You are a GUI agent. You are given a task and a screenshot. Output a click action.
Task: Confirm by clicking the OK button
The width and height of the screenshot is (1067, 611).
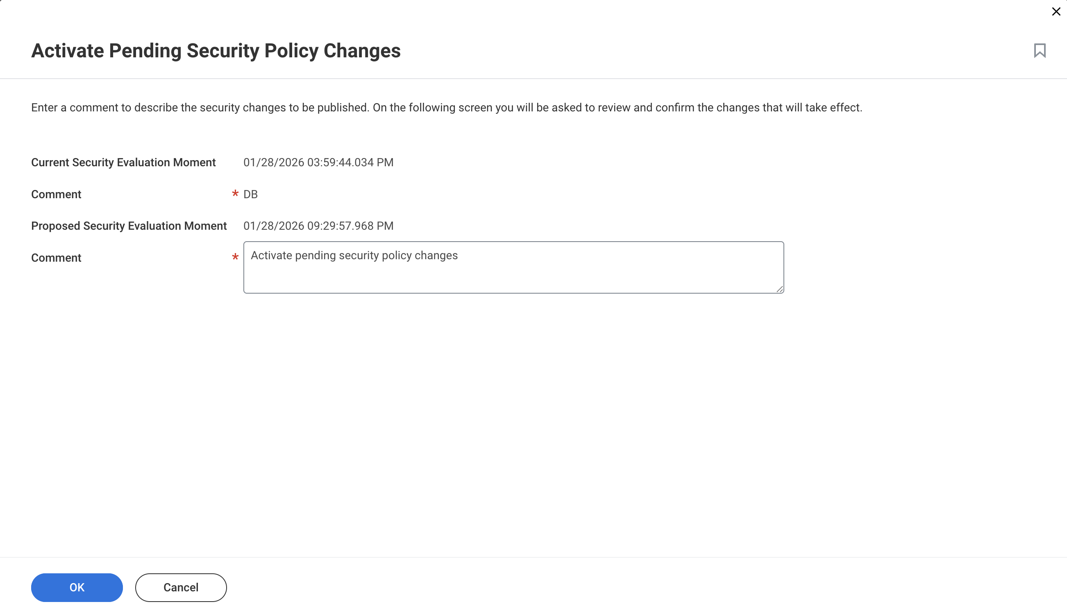(x=77, y=587)
